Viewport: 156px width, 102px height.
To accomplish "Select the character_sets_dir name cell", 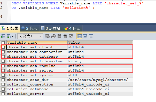I will tap(37, 80).
